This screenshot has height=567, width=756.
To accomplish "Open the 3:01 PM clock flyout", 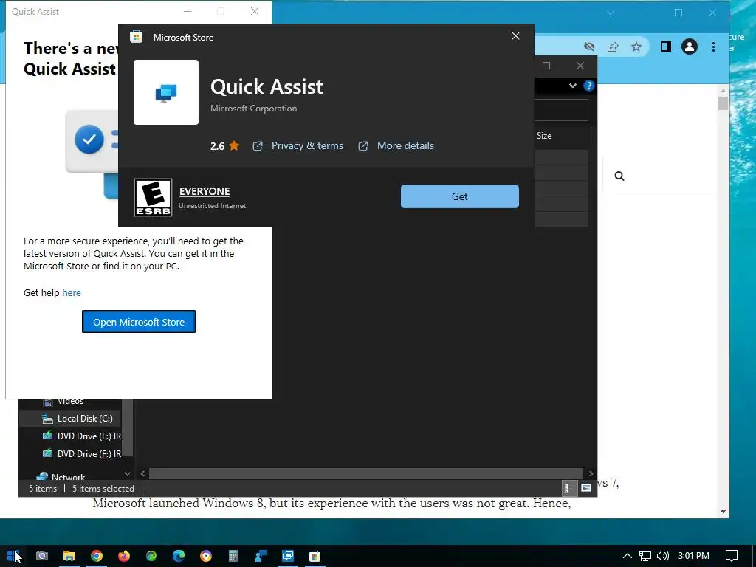I will (694, 556).
